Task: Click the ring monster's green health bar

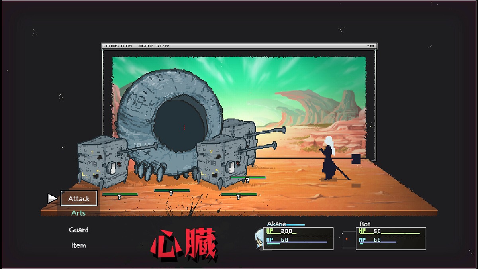Action: (x=172, y=190)
